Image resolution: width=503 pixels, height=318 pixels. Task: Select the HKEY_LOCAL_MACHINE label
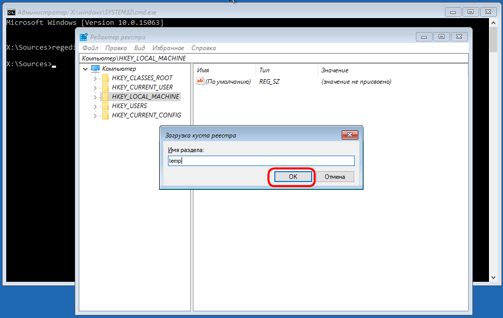pyautogui.click(x=145, y=97)
